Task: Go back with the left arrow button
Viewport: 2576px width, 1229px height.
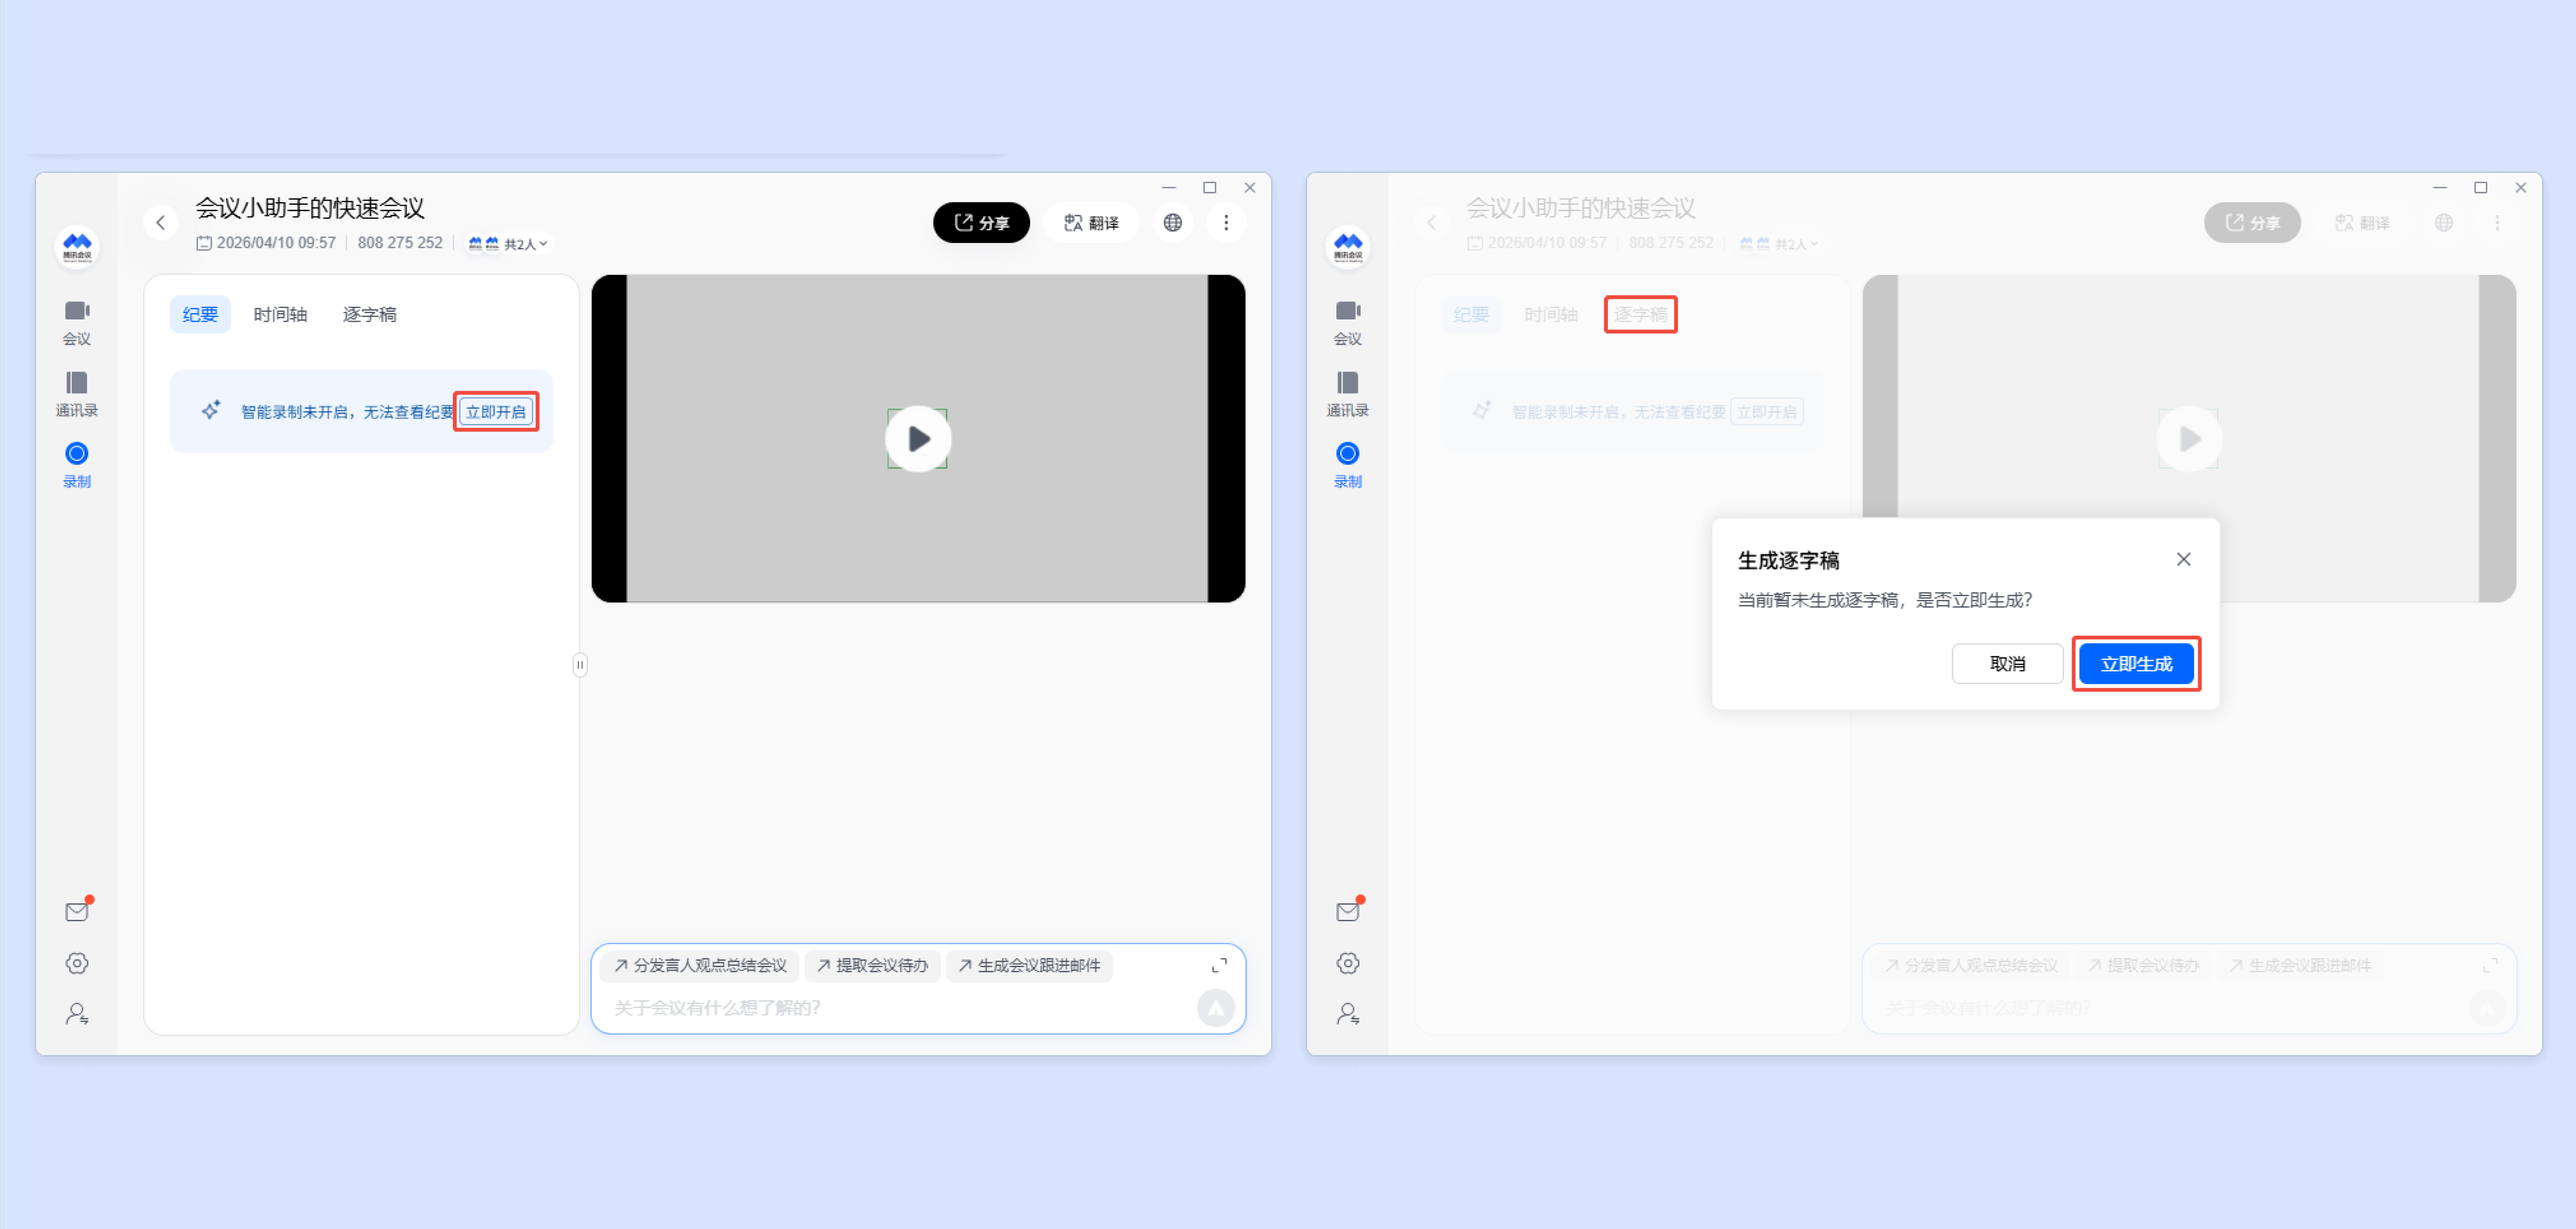Action: (161, 223)
